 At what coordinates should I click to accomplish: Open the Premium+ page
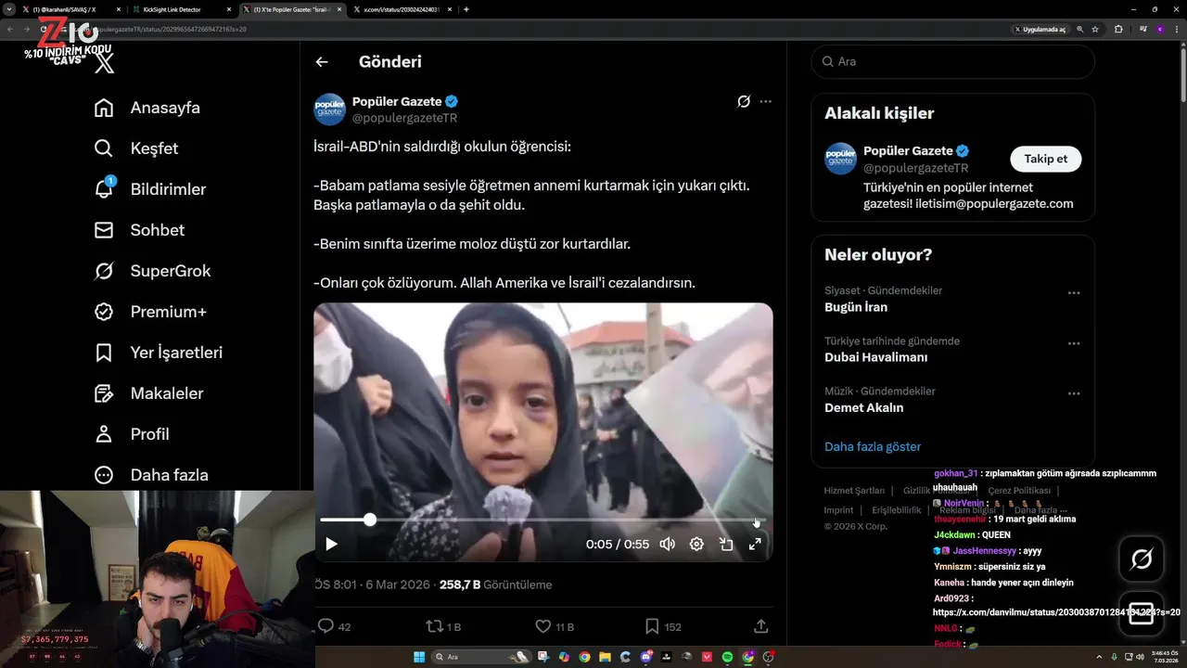[x=150, y=312]
